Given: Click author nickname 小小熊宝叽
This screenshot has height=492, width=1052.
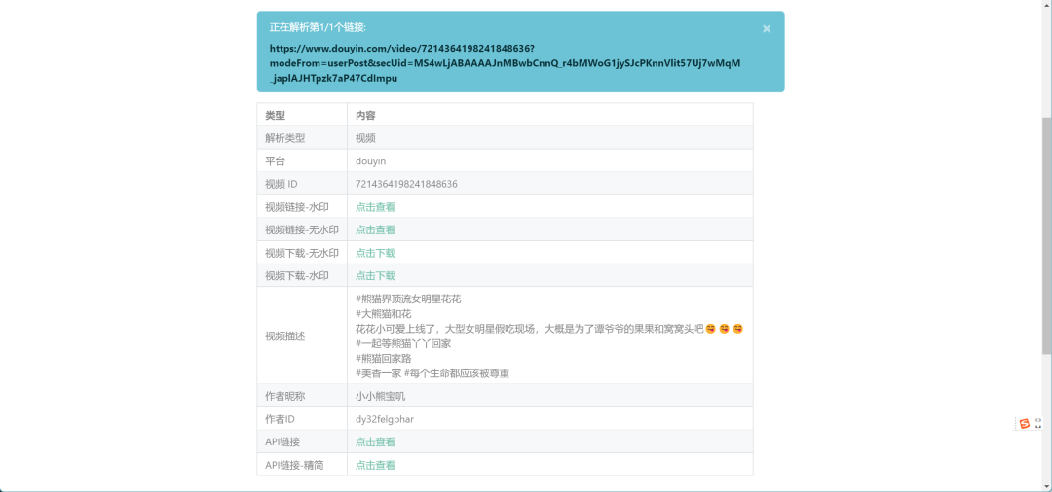Looking at the screenshot, I should 381,396.
